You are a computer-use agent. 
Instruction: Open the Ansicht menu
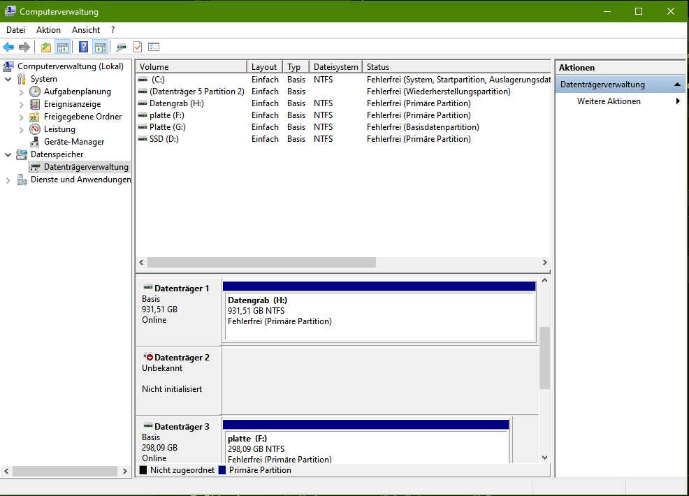pos(86,30)
